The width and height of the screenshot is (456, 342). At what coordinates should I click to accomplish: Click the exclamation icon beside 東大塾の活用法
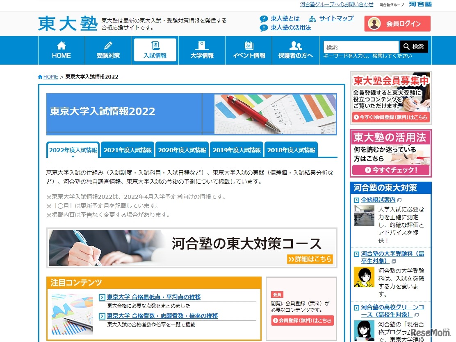[x=263, y=28]
